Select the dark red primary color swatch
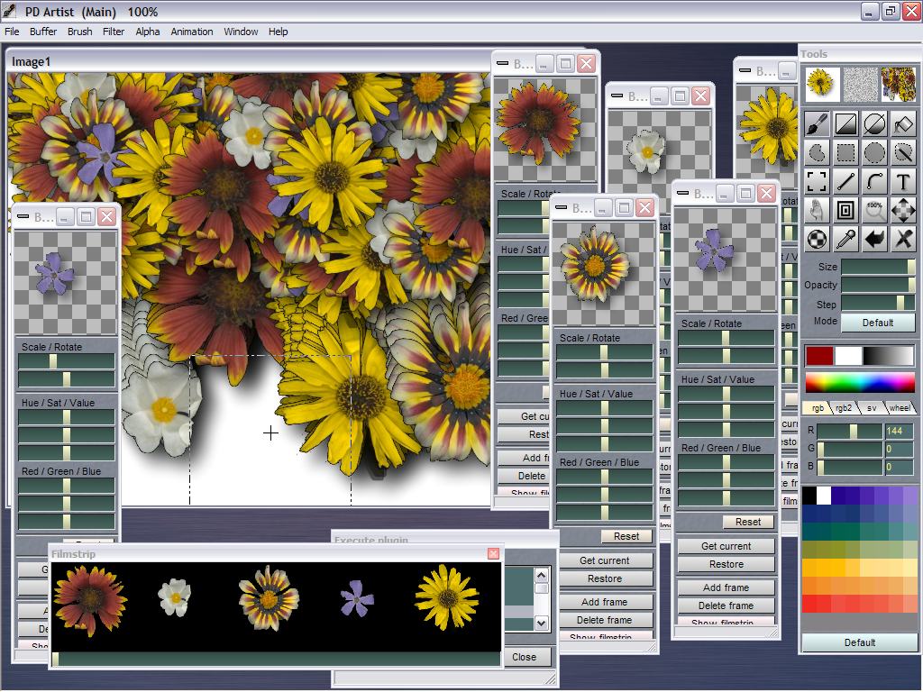The image size is (923, 692). pyautogui.click(x=819, y=355)
